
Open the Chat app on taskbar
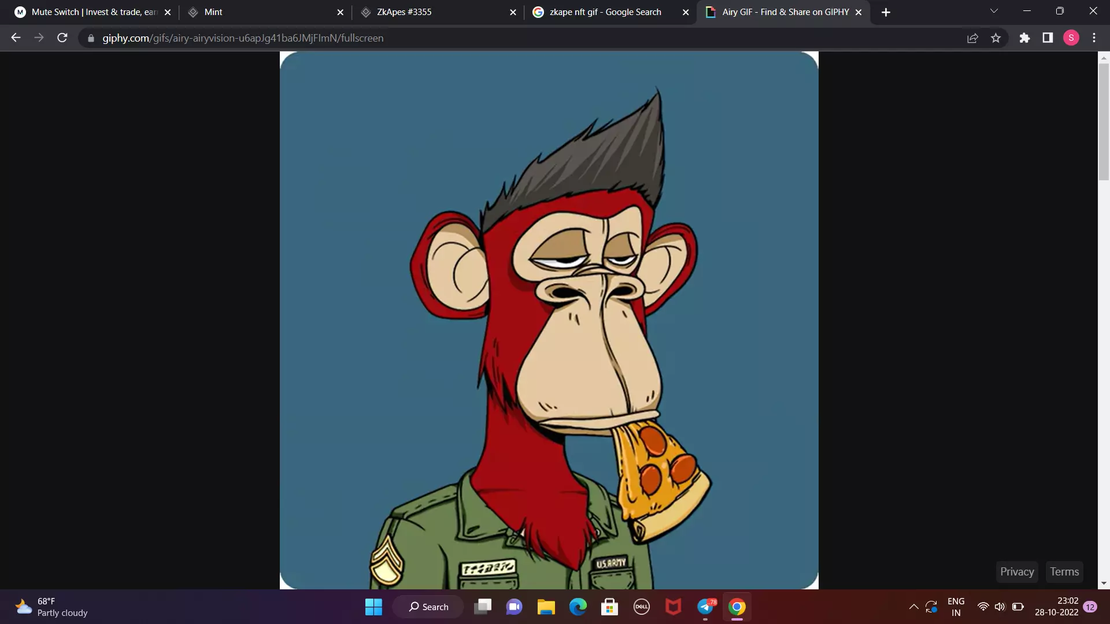point(514,607)
